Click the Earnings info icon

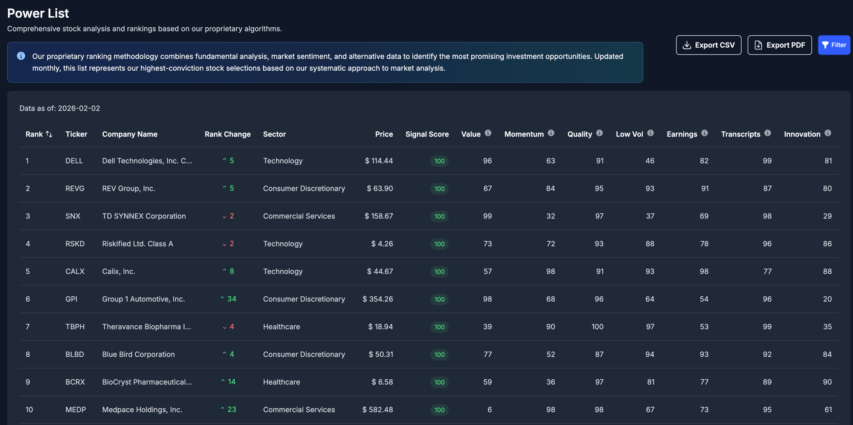(x=705, y=133)
